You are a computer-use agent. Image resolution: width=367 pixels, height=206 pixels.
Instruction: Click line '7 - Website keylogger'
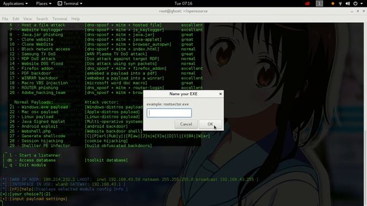pos(36,30)
